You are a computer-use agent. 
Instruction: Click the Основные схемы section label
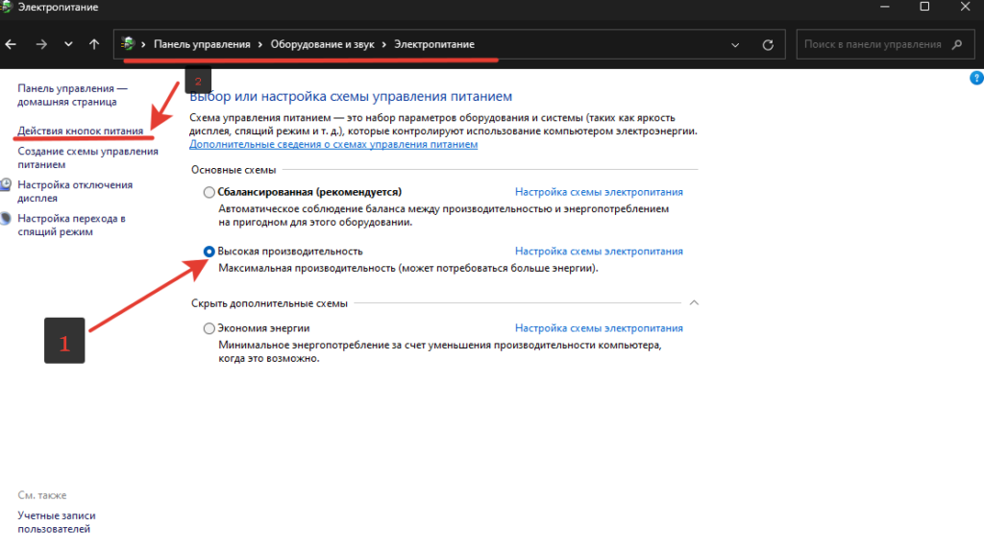[x=234, y=170]
